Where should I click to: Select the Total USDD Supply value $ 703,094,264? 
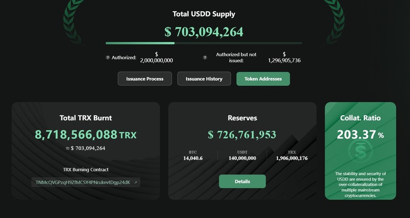click(203, 32)
